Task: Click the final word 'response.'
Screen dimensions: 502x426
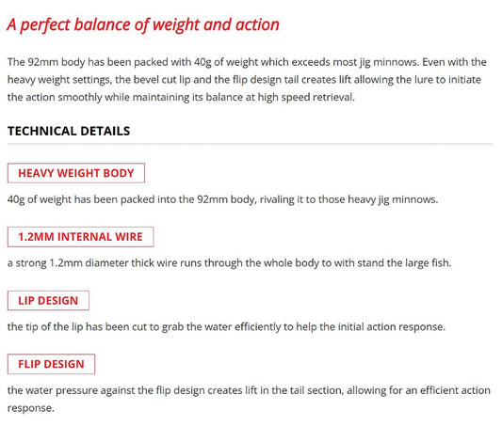Action: click(x=31, y=408)
